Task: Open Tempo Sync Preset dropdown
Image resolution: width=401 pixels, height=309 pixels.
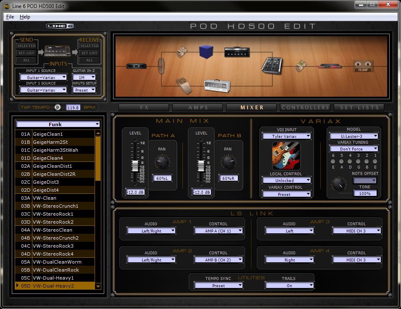Action: (219, 285)
